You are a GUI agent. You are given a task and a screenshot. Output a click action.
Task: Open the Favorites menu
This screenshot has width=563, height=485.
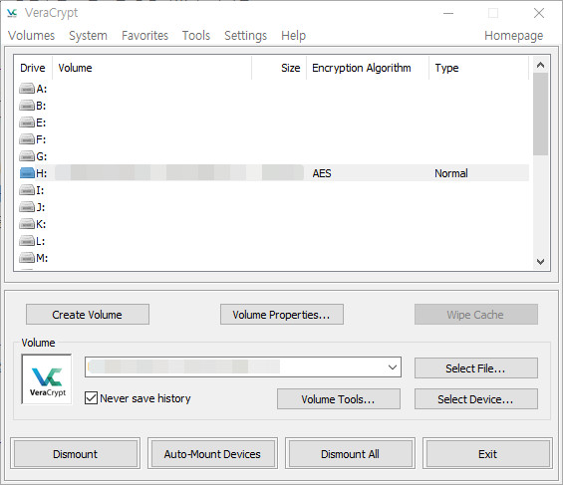coord(144,36)
